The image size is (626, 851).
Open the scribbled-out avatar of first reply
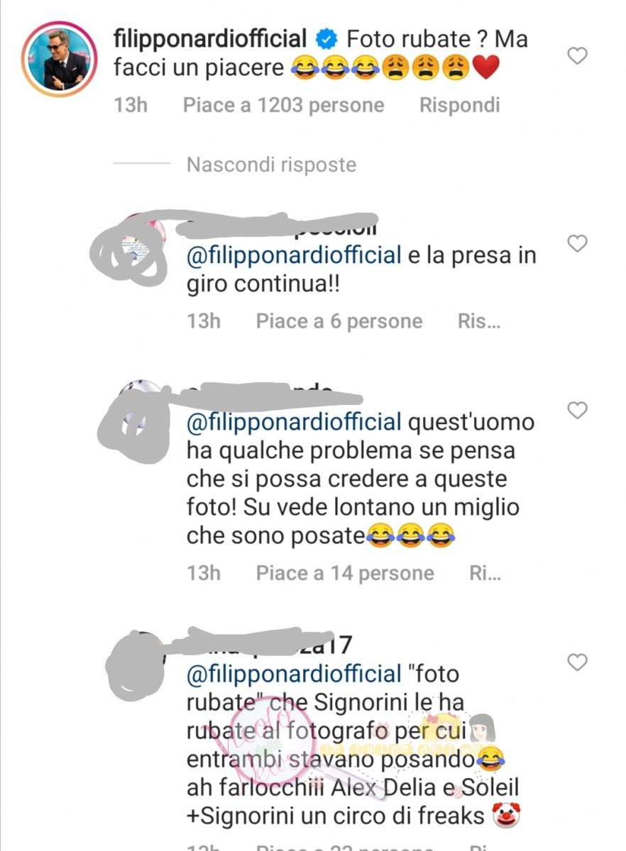[138, 245]
